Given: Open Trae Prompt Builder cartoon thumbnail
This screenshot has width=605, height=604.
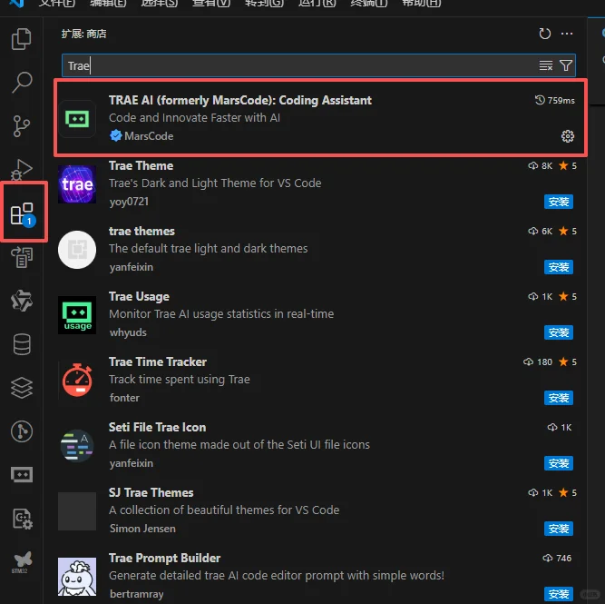Looking at the screenshot, I should pyautogui.click(x=77, y=577).
